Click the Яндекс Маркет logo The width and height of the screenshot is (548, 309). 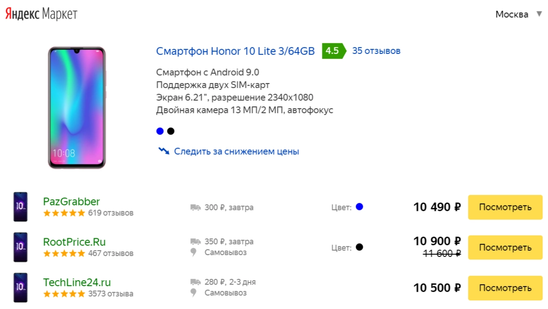pos(41,14)
